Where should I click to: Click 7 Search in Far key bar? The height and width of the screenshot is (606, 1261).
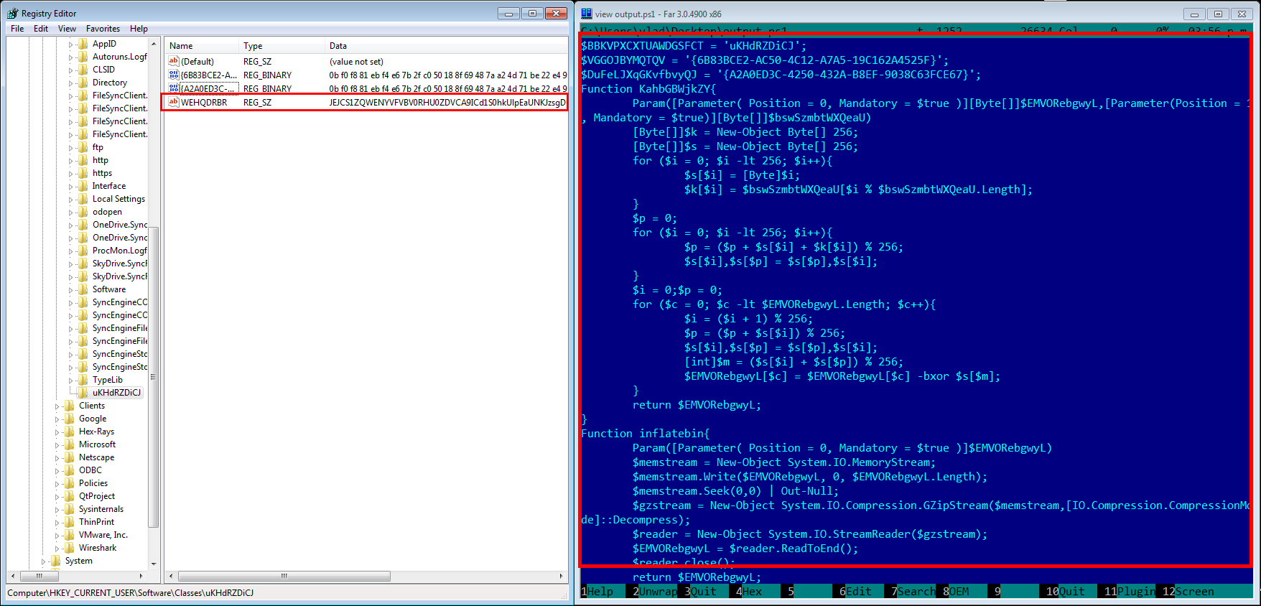[914, 592]
